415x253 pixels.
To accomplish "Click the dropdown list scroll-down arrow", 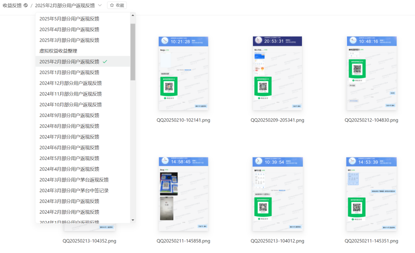I will (133, 220).
